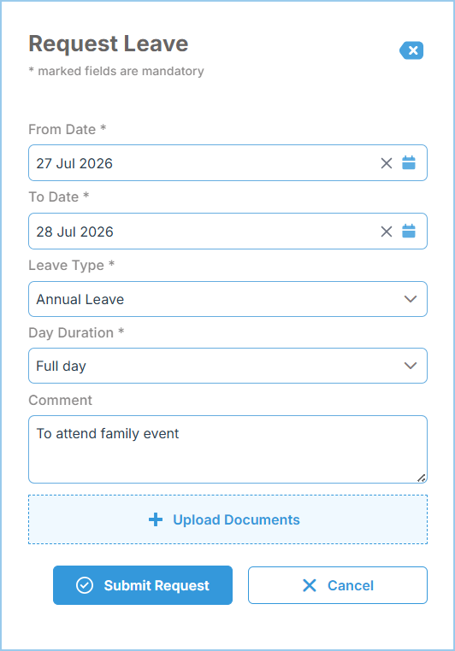Clear the To Date value

[x=387, y=232]
